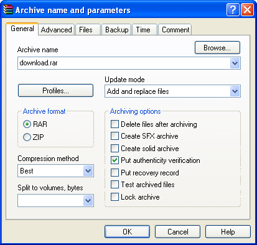Open the Backup tab
The image size is (257, 245).
[116, 30]
